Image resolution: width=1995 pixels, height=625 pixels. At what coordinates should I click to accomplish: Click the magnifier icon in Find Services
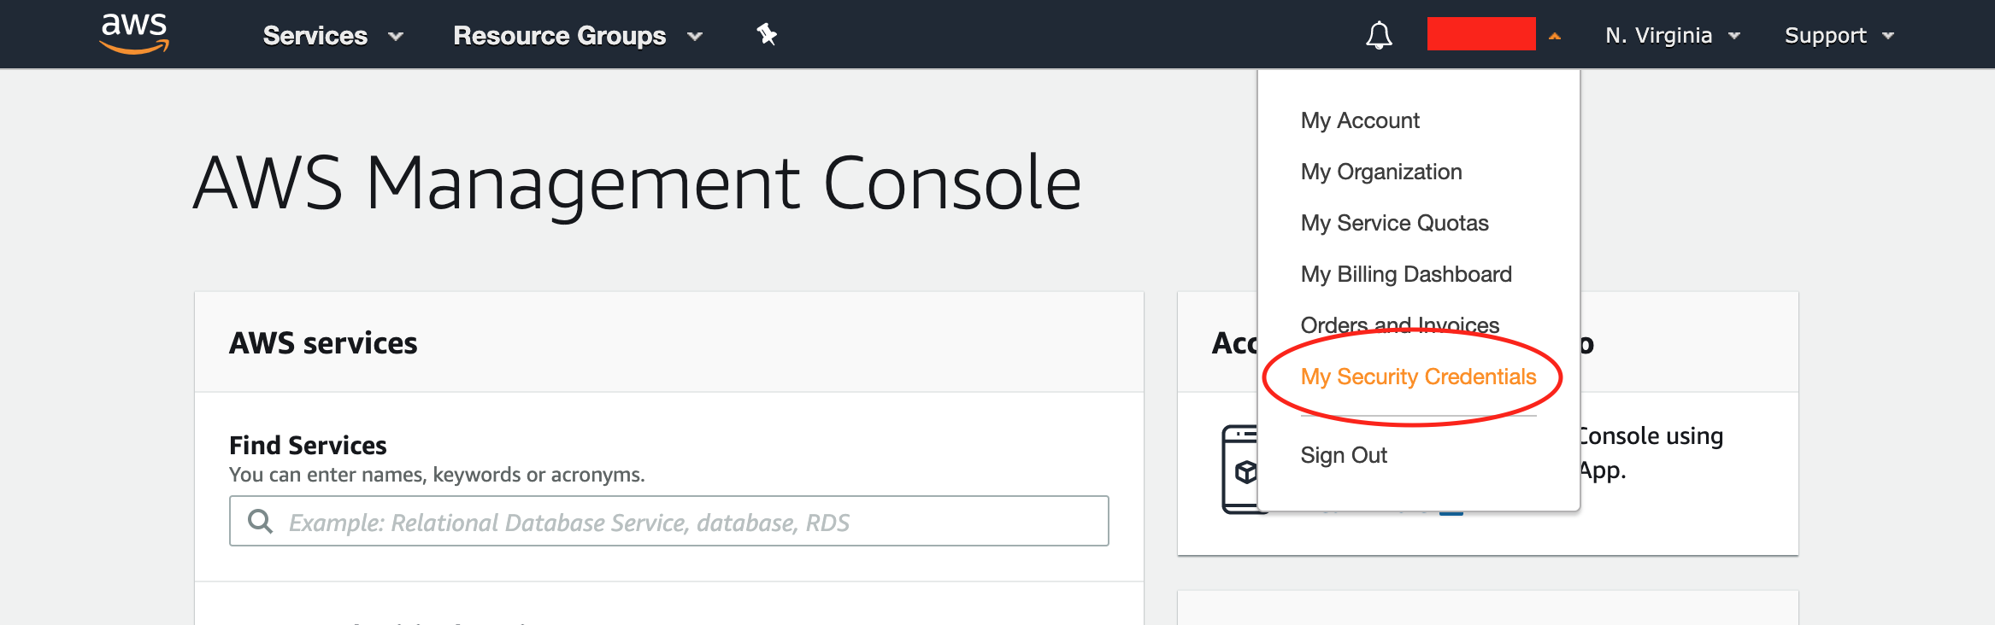(x=260, y=522)
